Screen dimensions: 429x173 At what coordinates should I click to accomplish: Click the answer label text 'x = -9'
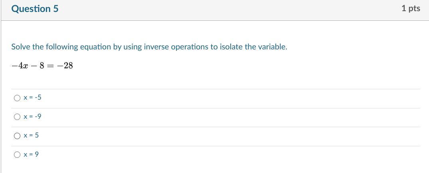(x=32, y=117)
